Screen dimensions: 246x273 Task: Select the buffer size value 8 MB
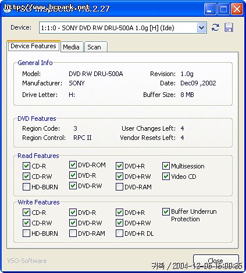(187, 95)
